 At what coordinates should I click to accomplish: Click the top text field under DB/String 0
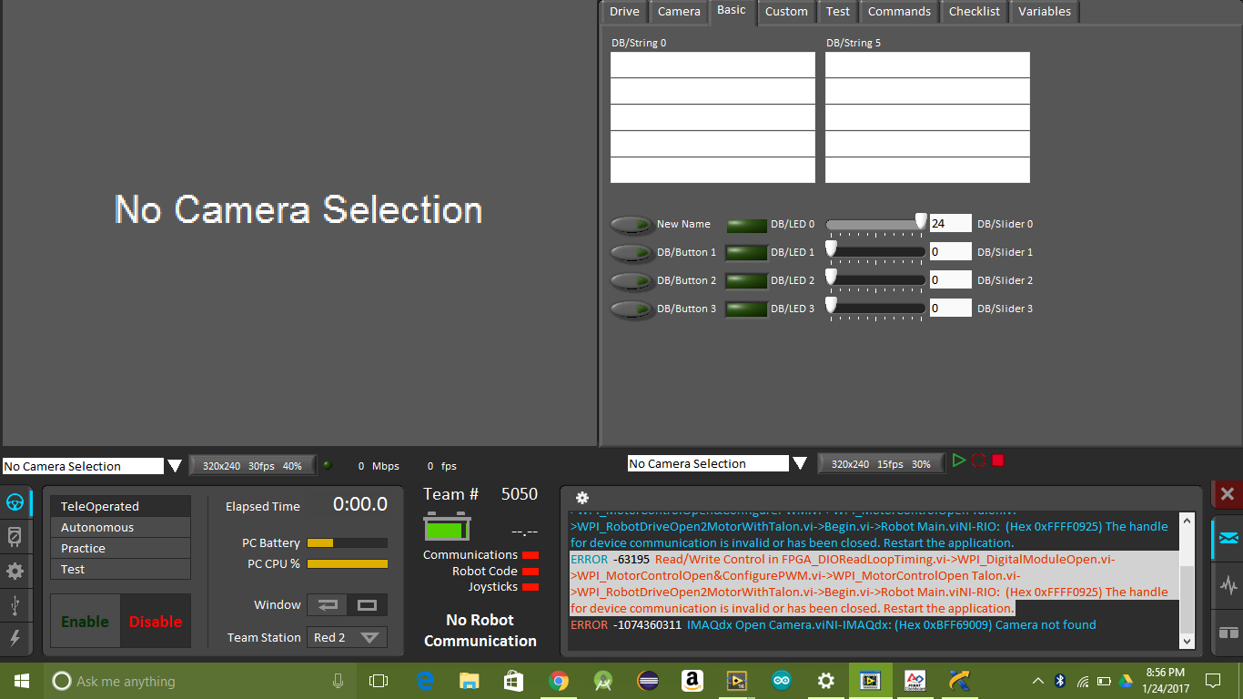712,65
